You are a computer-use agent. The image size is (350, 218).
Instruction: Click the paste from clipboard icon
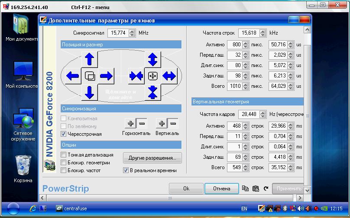tap(256, 189)
